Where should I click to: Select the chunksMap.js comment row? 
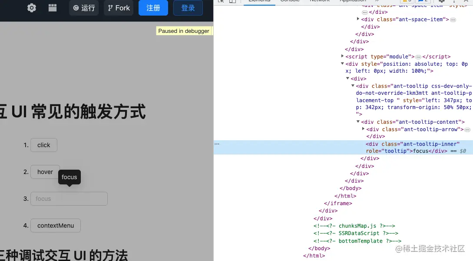click(354, 226)
